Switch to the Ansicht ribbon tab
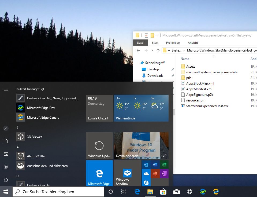Screen dimensions: 257x197 193,43
